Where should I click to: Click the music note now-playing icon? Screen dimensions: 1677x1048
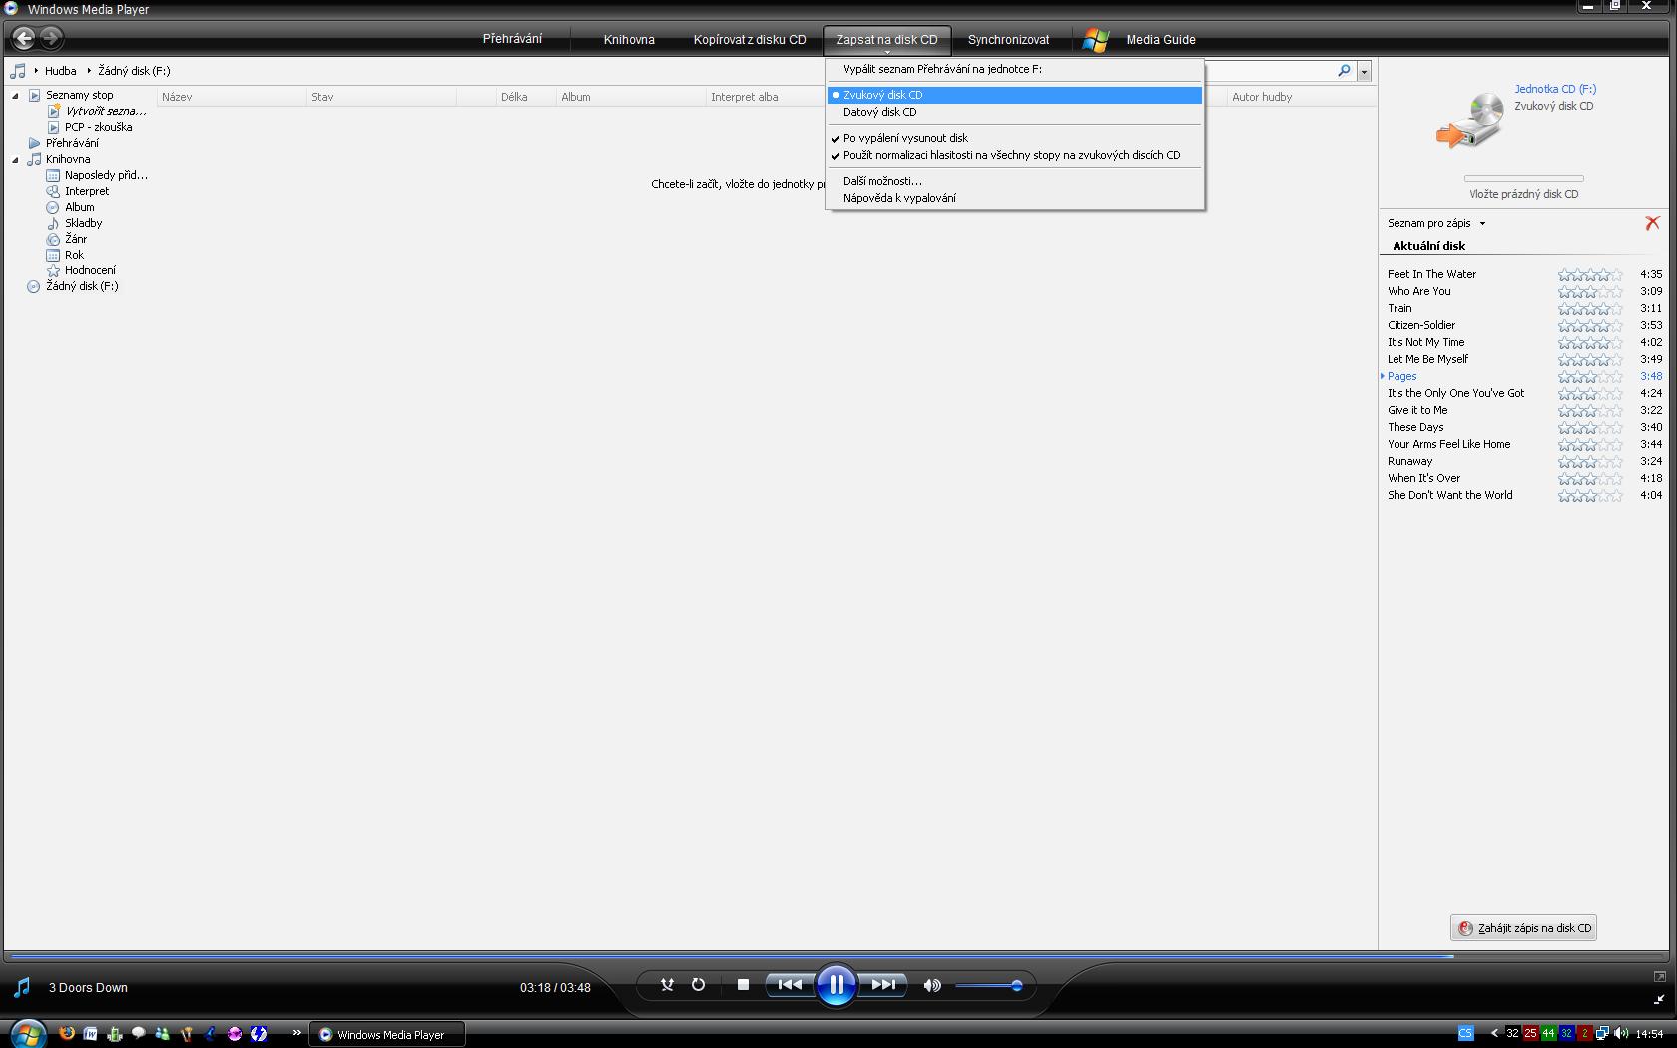pos(22,988)
